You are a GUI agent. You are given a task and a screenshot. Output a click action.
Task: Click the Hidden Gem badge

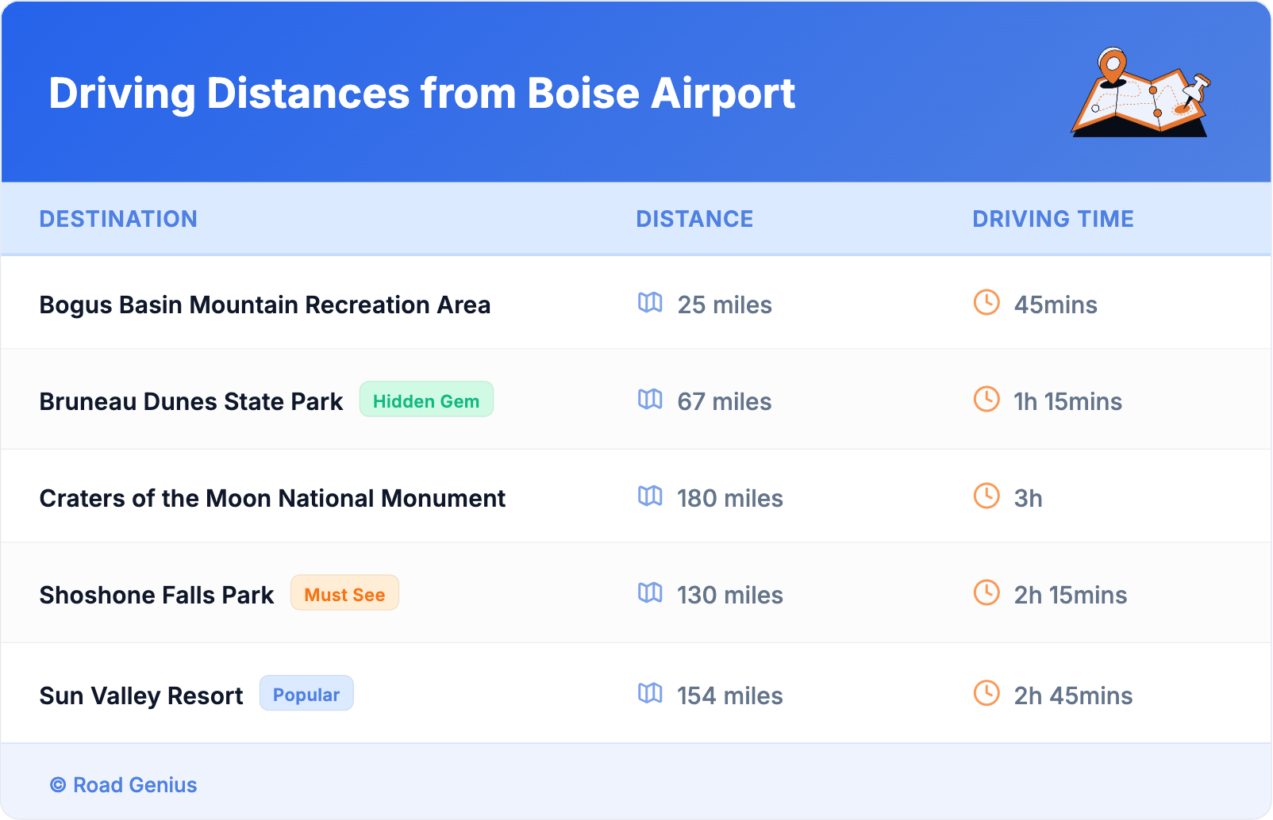426,400
